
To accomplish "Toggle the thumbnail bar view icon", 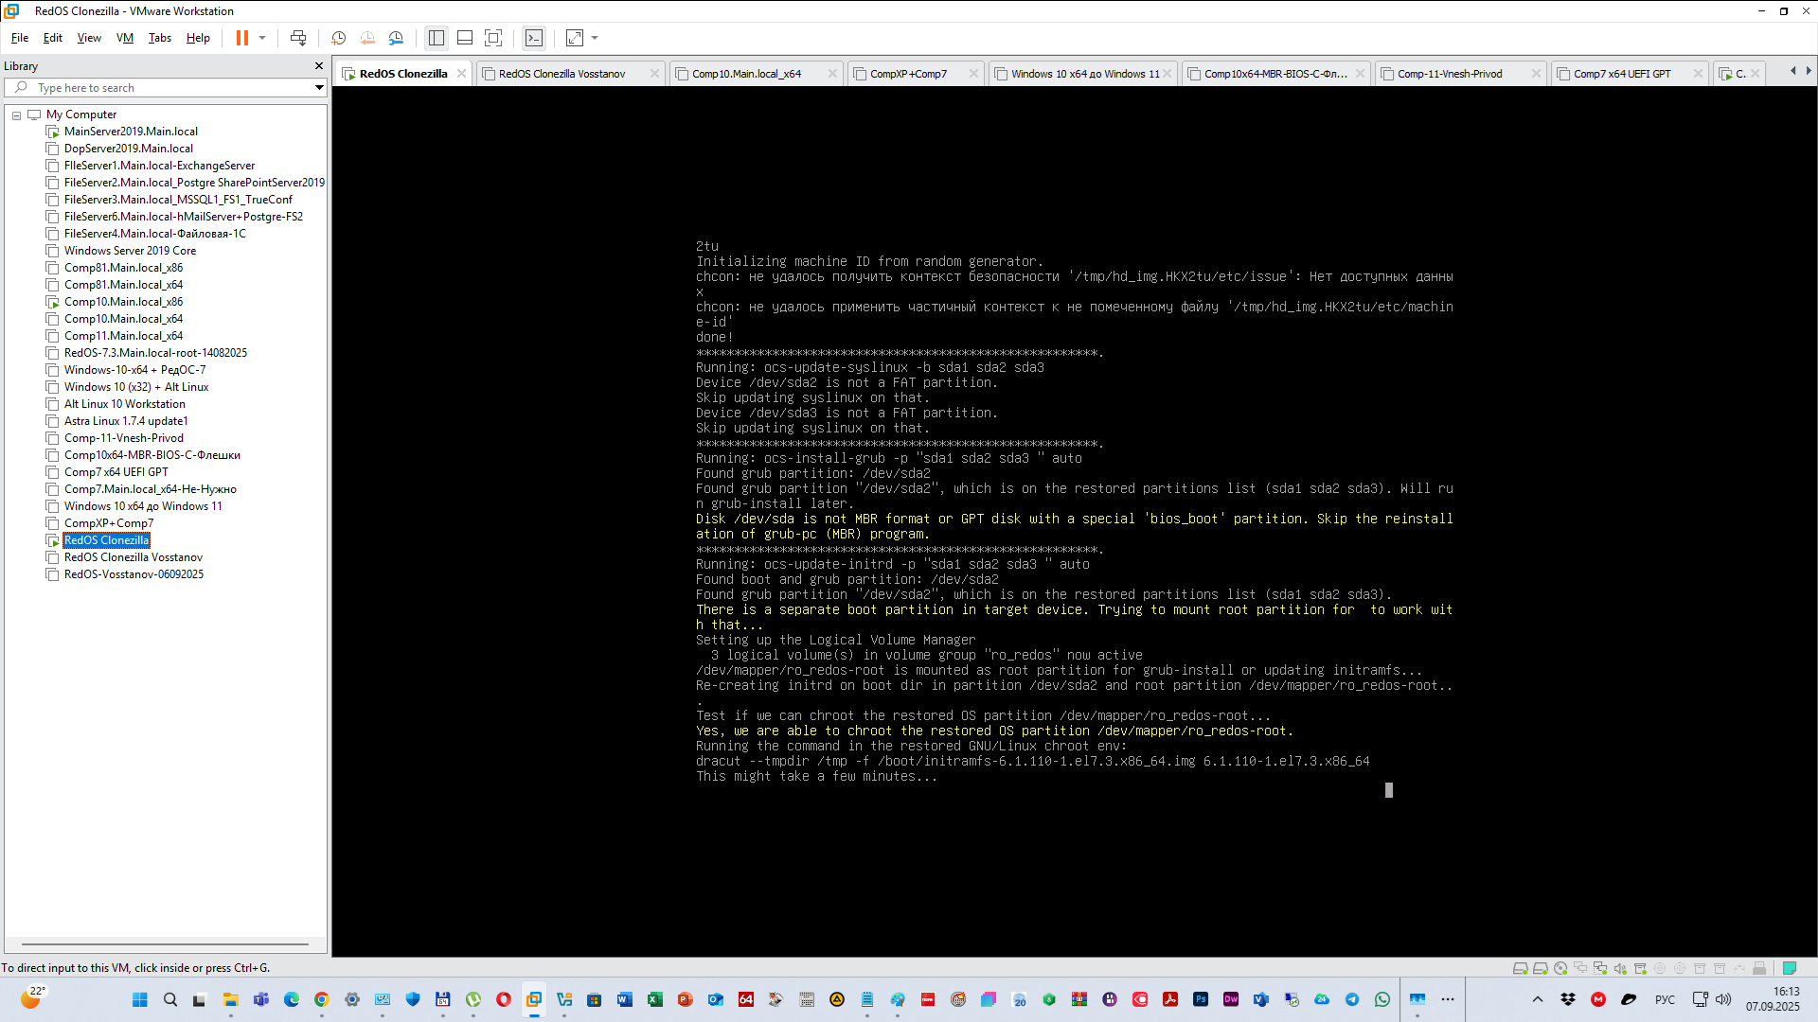I will (x=465, y=38).
